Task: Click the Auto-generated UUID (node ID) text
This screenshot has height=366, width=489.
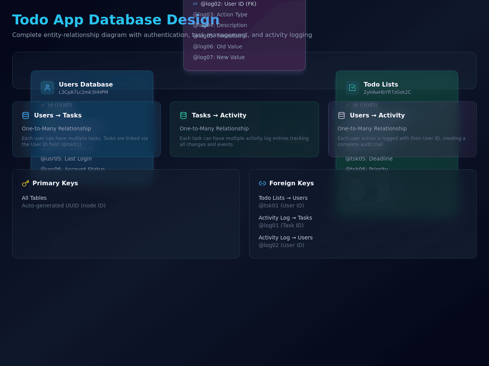Action: point(63,205)
